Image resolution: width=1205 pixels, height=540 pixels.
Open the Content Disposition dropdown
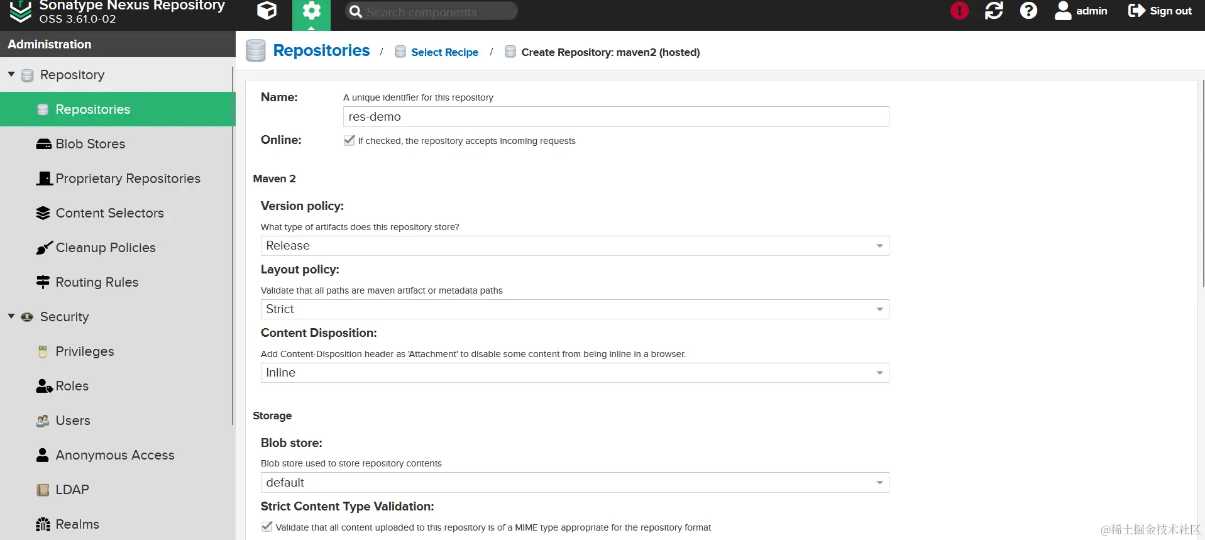click(x=575, y=373)
